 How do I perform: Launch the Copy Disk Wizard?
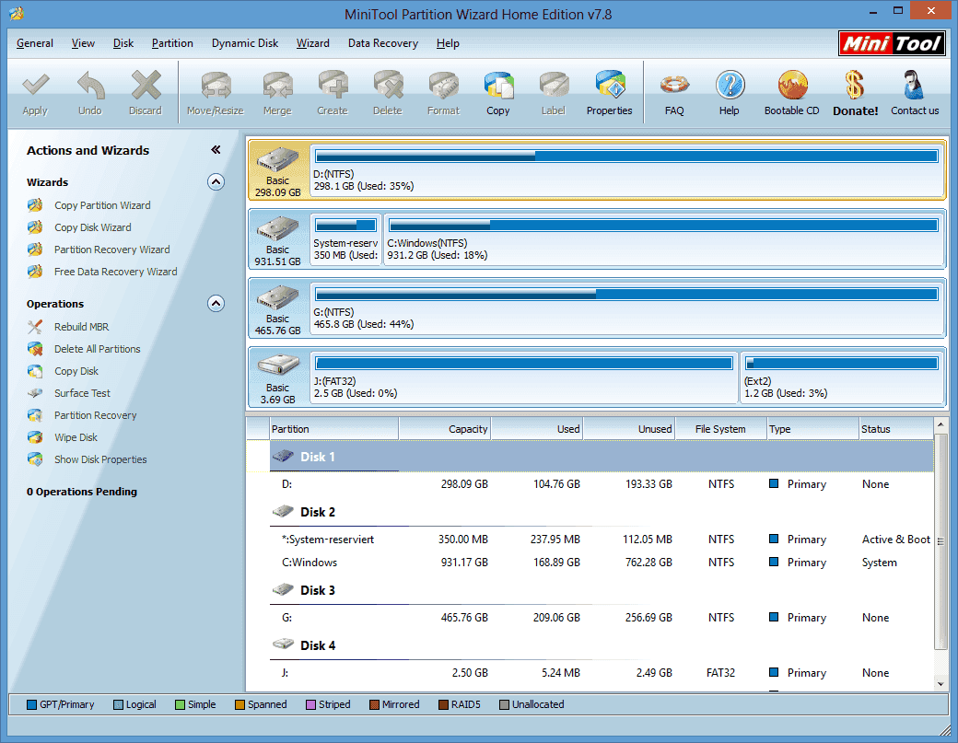(x=92, y=227)
